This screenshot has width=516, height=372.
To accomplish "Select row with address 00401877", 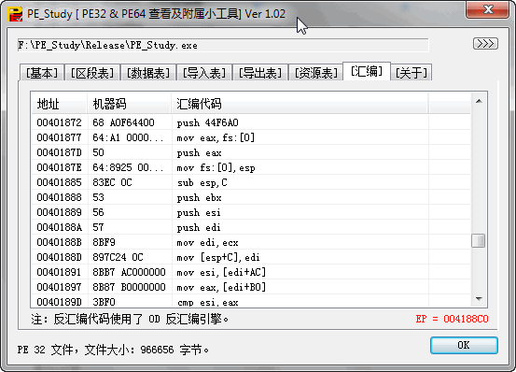I will click(x=251, y=137).
